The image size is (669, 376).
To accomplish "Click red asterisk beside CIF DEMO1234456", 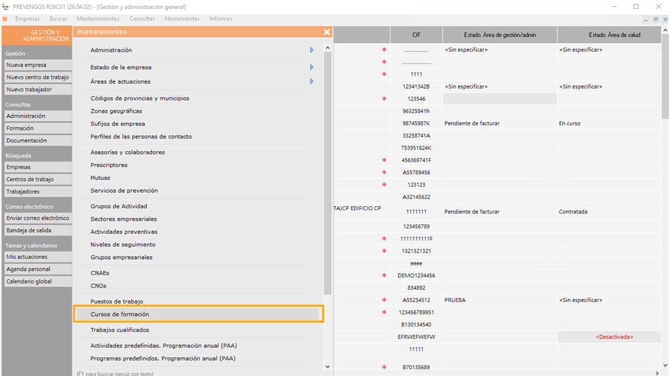I will pyautogui.click(x=383, y=276).
